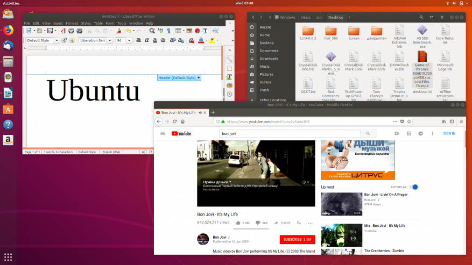Screen dimensions: 472x265
Task: Open the Firefox hamburger menu
Action: [x=461, y=121]
